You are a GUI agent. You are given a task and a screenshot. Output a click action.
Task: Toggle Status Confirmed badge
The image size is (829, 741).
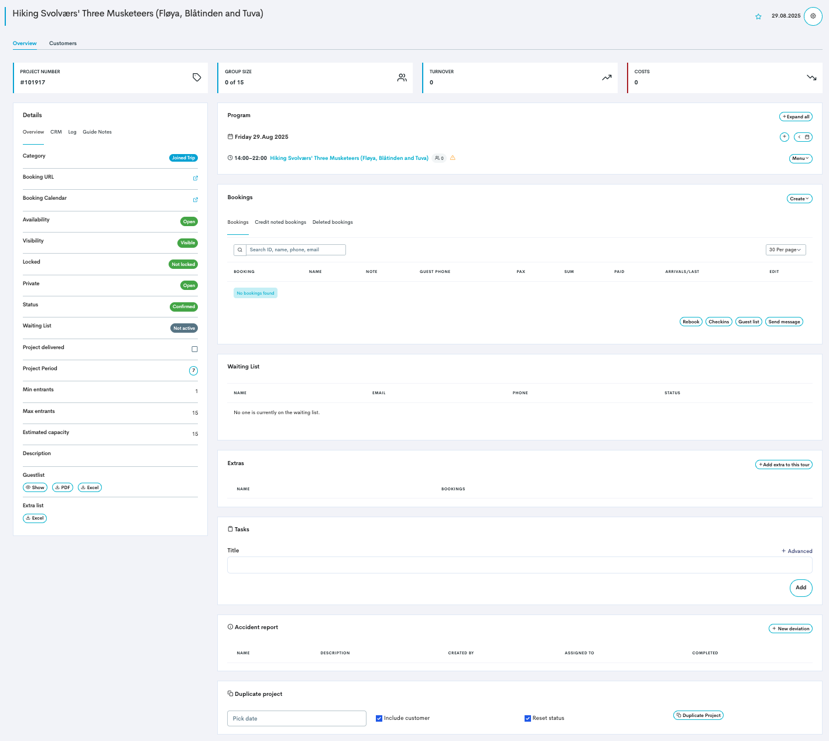pos(184,306)
